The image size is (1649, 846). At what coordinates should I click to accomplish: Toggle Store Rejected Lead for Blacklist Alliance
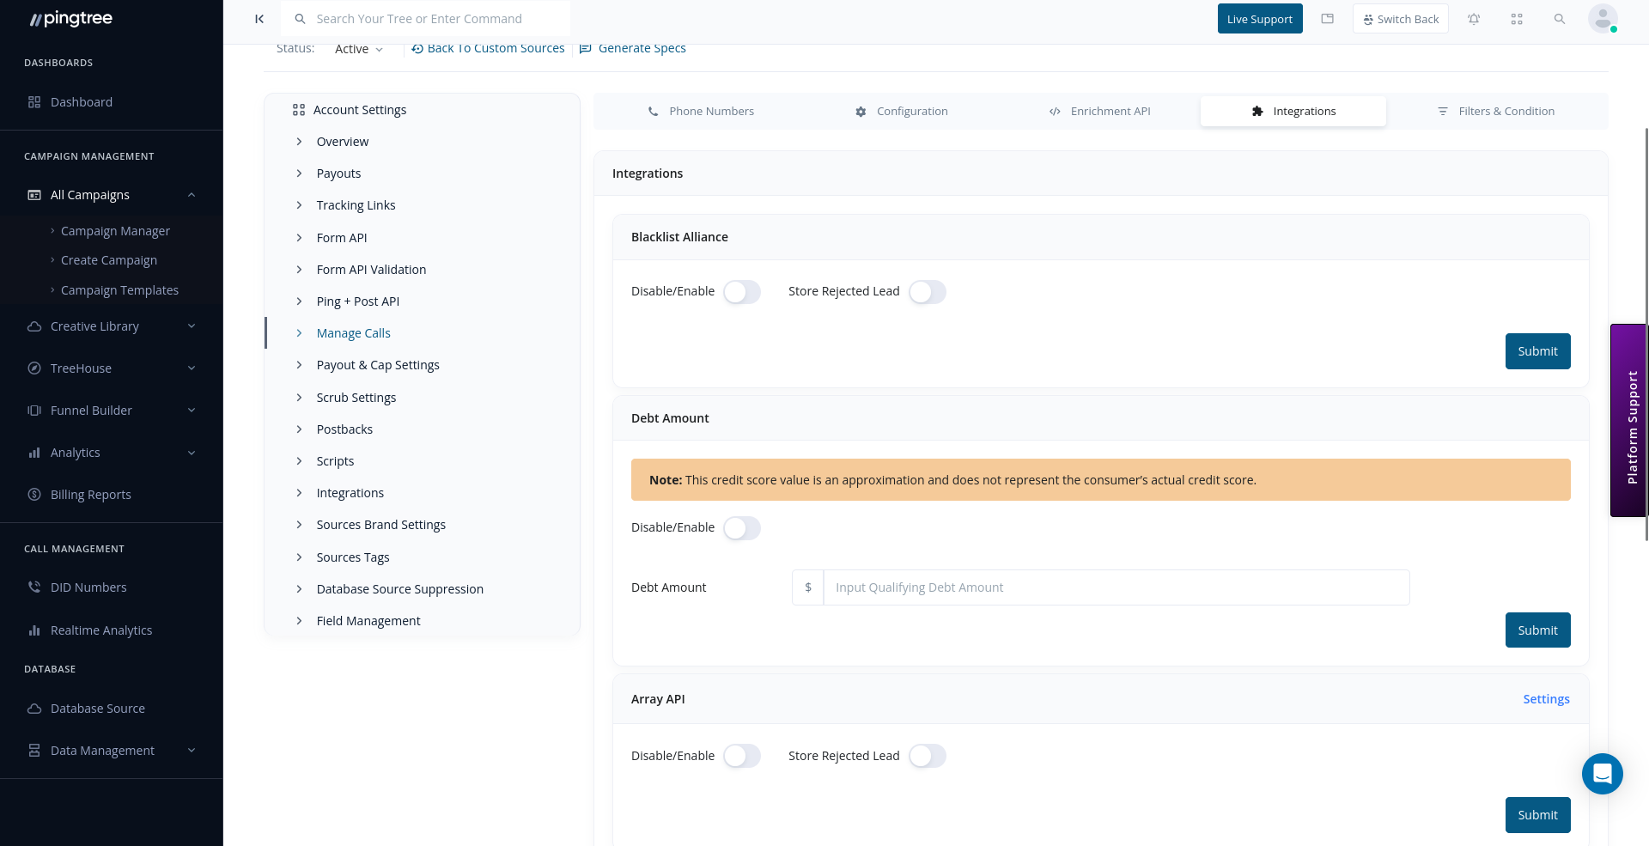coord(928,291)
